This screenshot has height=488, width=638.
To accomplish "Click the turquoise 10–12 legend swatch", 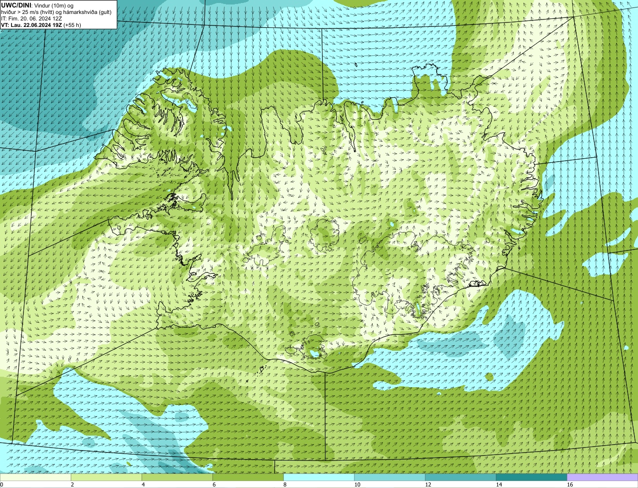I will [x=390, y=478].
